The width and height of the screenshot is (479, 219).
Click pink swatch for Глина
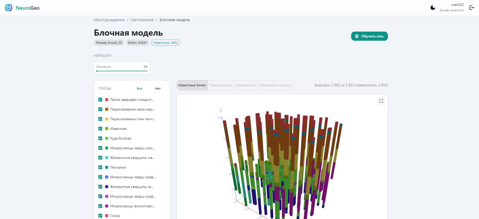click(107, 216)
